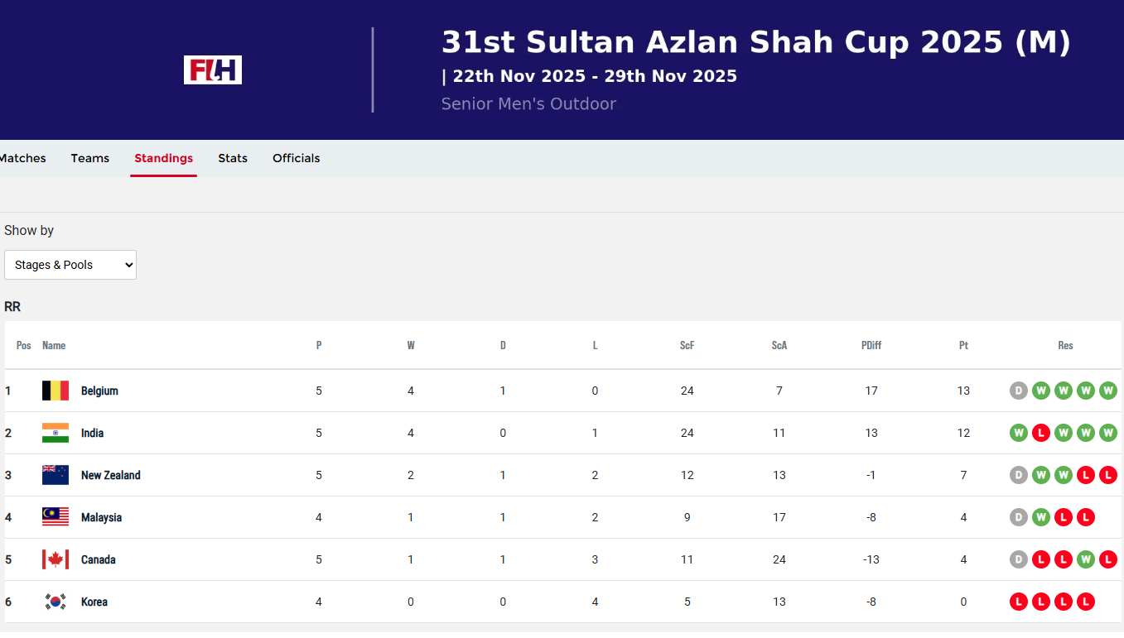Click the FIH logo in the header
The height and width of the screenshot is (638, 1124).
tap(213, 70)
